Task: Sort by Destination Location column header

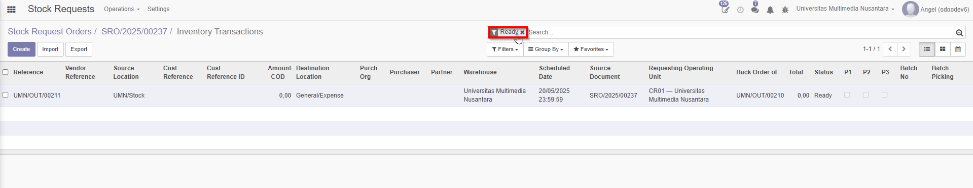Action: [313, 72]
